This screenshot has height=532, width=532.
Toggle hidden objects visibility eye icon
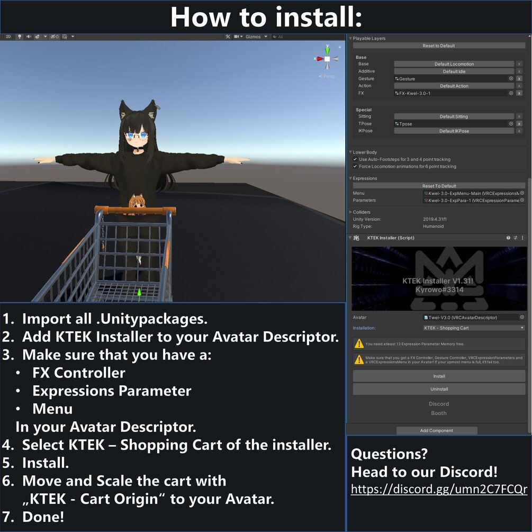[x=55, y=37]
